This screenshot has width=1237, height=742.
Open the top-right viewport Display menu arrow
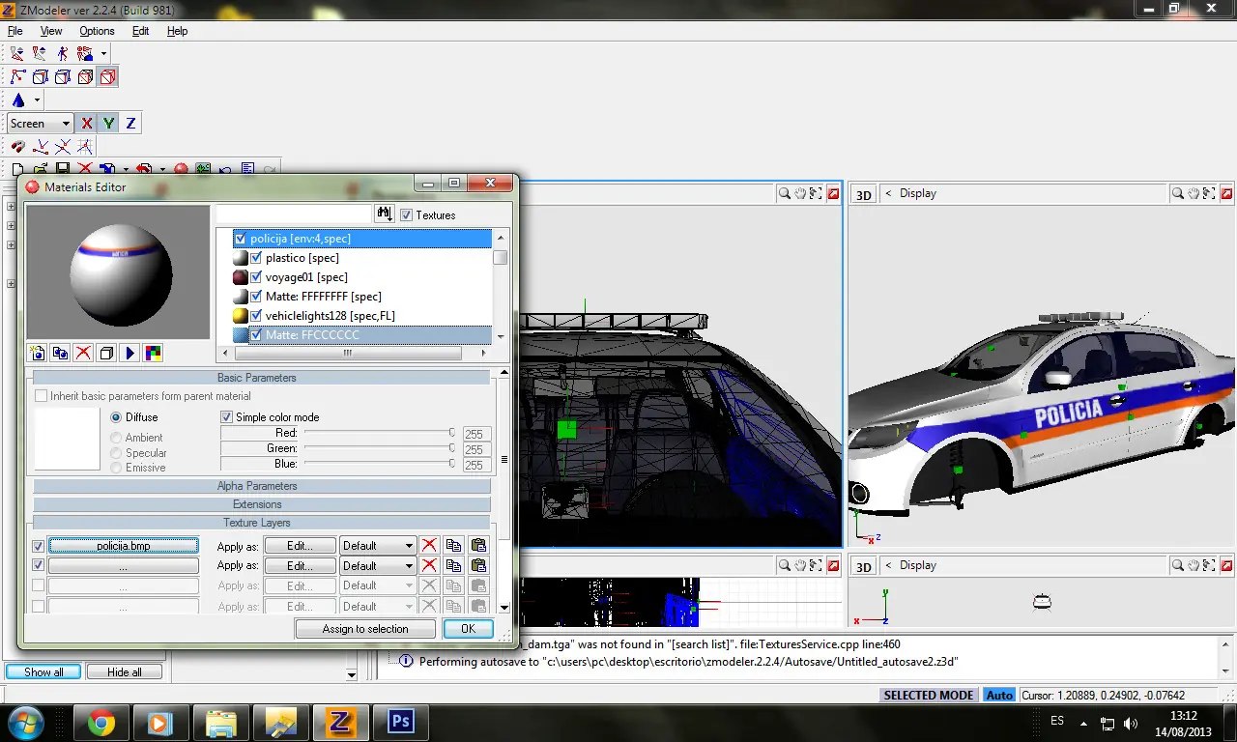[x=889, y=193]
